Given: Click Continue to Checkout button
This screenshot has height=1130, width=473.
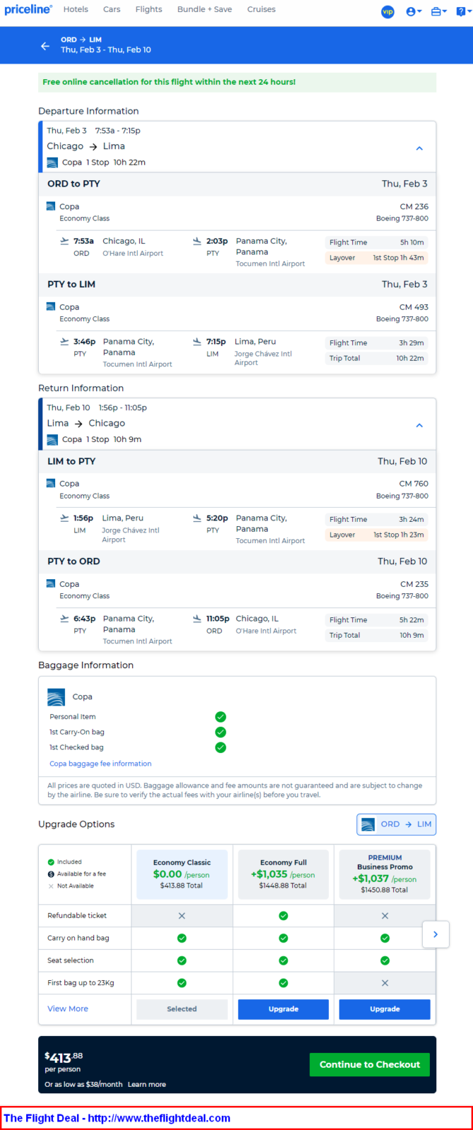Looking at the screenshot, I should tap(370, 1064).
